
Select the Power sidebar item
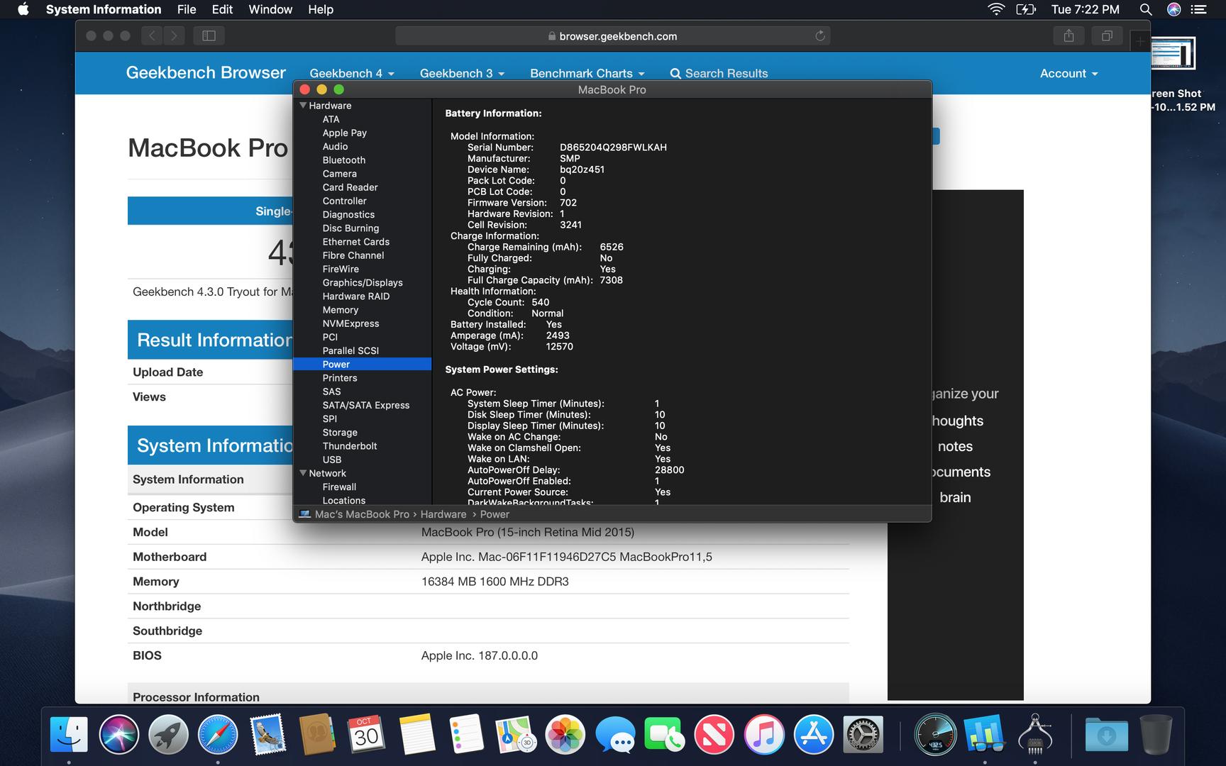[363, 364]
